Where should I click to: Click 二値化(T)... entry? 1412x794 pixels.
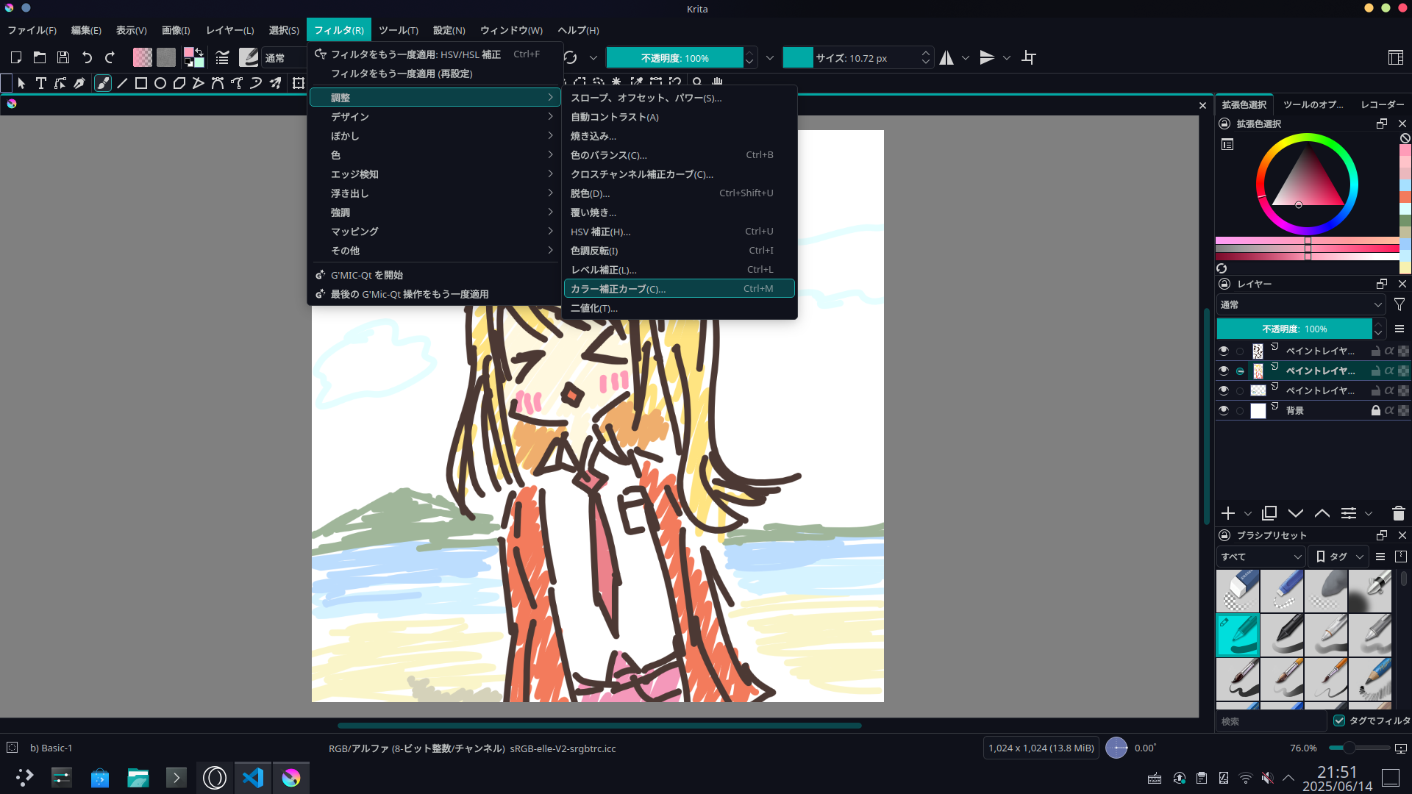(x=679, y=308)
